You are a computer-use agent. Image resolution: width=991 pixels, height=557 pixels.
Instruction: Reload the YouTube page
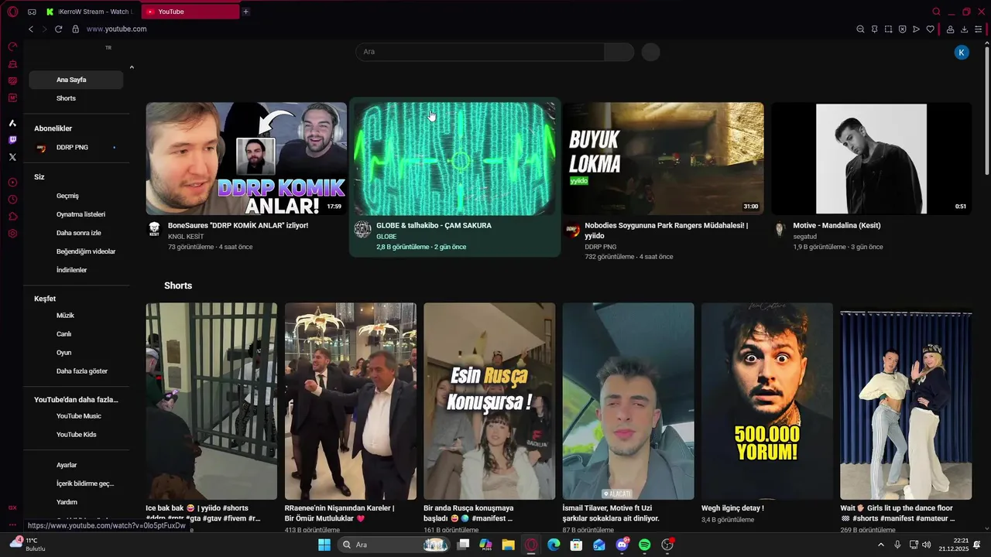[58, 29]
